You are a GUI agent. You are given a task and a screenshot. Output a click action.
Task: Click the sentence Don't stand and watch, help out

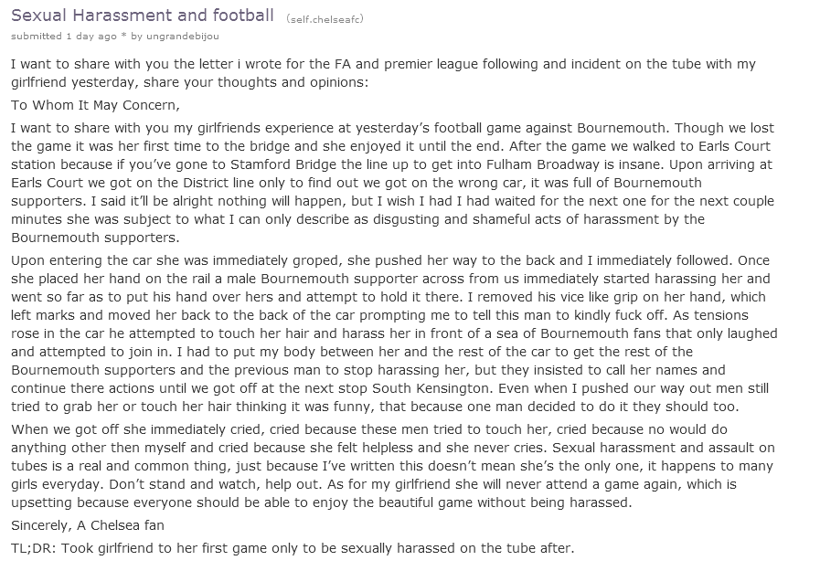point(214,484)
